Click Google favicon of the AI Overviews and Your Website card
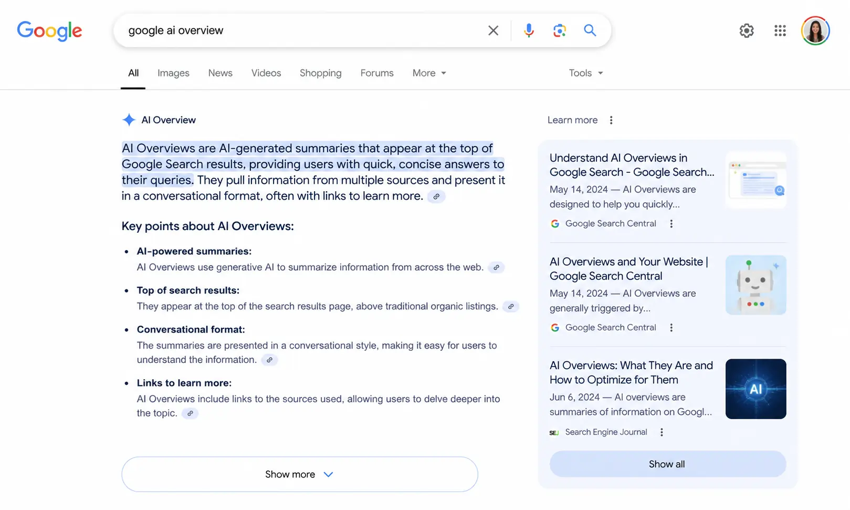 point(554,328)
